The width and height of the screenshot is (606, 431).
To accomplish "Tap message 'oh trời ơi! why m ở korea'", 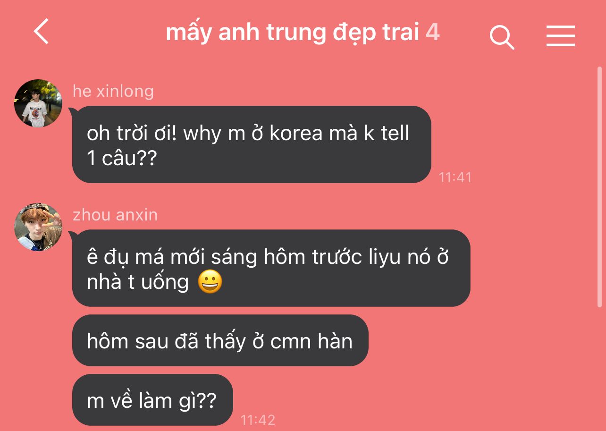I will pos(252,144).
